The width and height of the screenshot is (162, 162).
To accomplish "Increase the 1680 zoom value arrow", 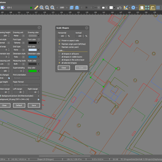I will pyautogui.click(x=67, y=8).
